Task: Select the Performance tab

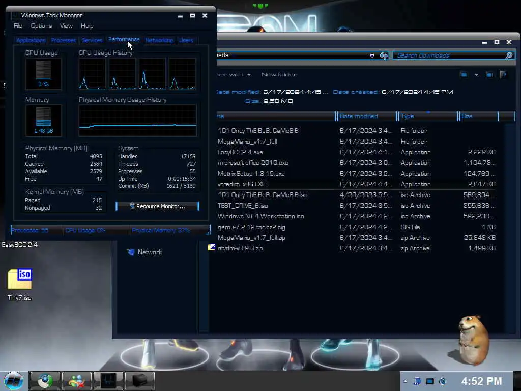Action: click(124, 40)
